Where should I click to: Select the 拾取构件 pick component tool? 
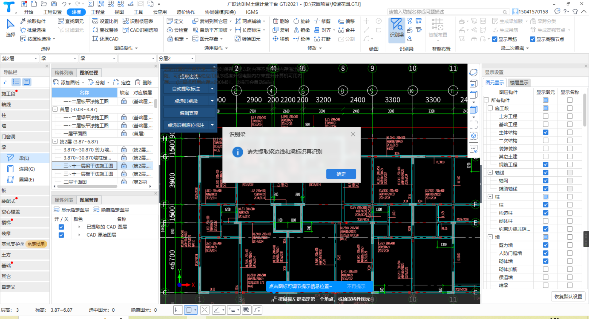pyautogui.click(x=33, y=21)
